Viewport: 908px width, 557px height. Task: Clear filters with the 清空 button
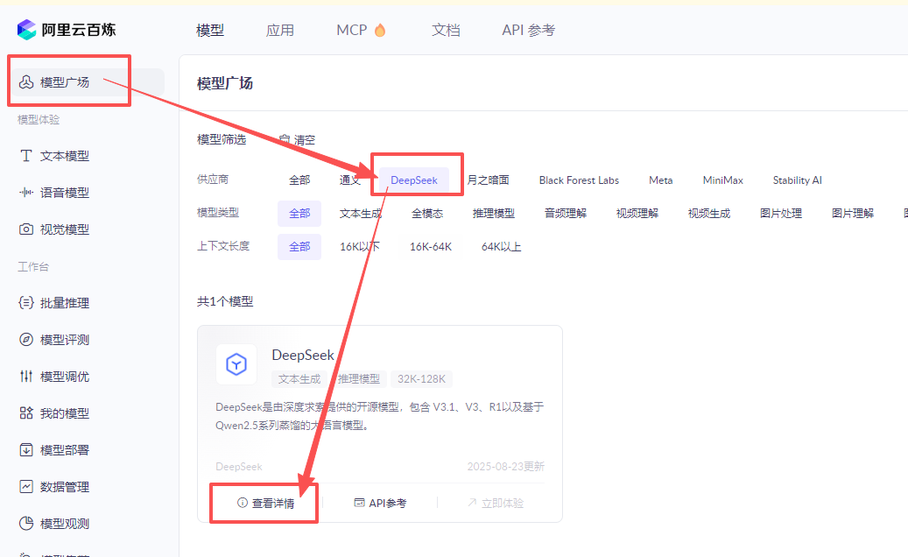(297, 139)
